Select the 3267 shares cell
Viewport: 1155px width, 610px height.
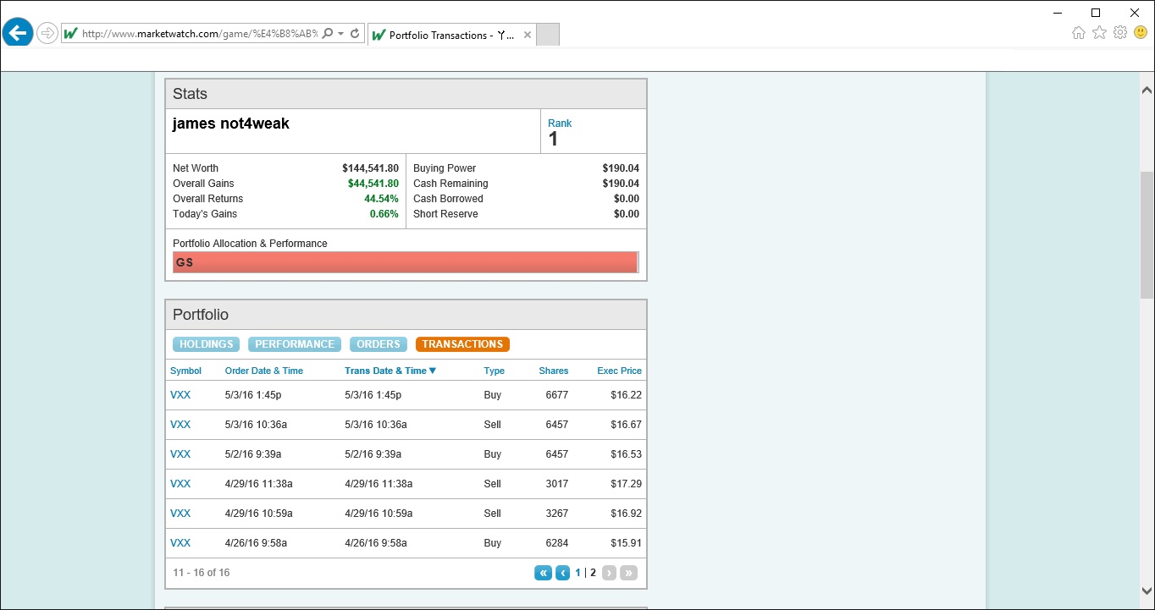[x=557, y=514]
